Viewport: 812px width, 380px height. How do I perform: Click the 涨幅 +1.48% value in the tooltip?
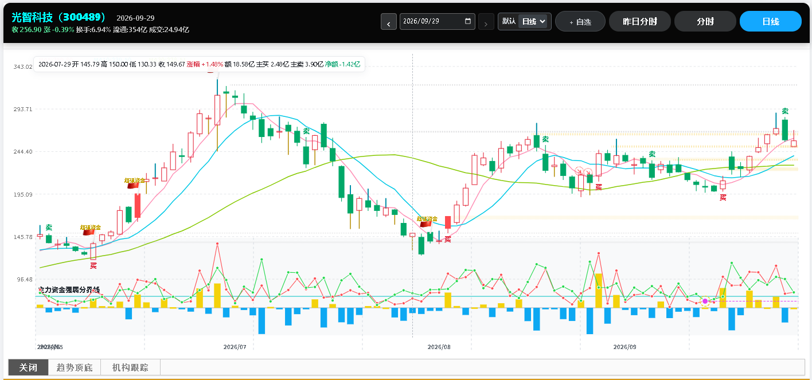205,65
